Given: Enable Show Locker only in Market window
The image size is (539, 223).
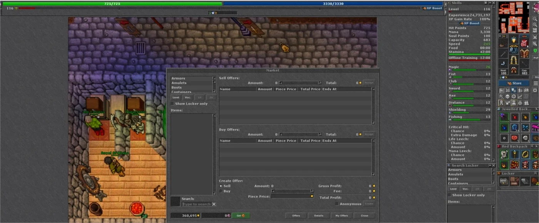Looking at the screenshot, I should click(x=172, y=104).
